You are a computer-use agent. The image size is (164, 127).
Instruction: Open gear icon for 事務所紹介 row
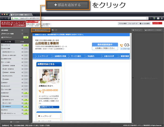tap(22, 93)
